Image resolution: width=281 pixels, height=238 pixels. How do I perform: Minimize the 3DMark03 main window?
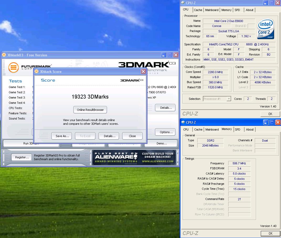[163, 55]
